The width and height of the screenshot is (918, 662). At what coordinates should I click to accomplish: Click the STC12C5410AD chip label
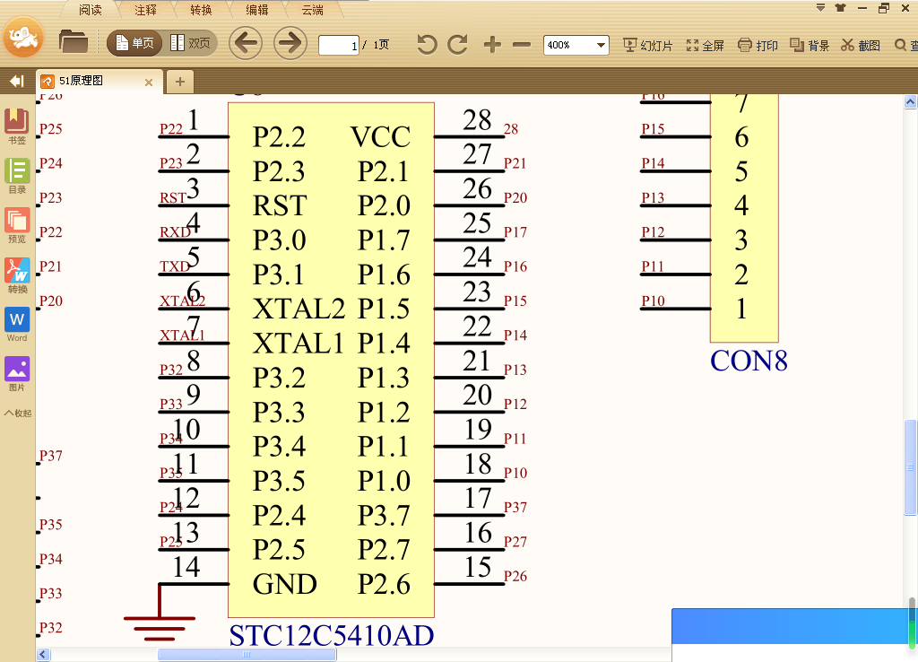click(332, 636)
